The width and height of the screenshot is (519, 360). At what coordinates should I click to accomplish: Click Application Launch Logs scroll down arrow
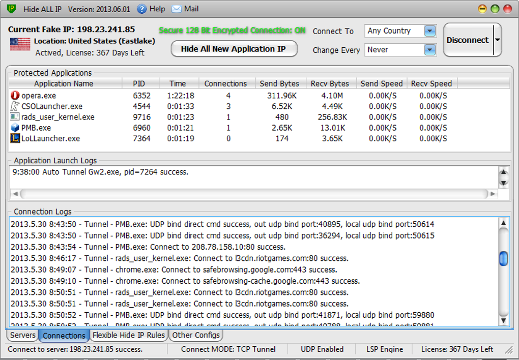(x=503, y=183)
